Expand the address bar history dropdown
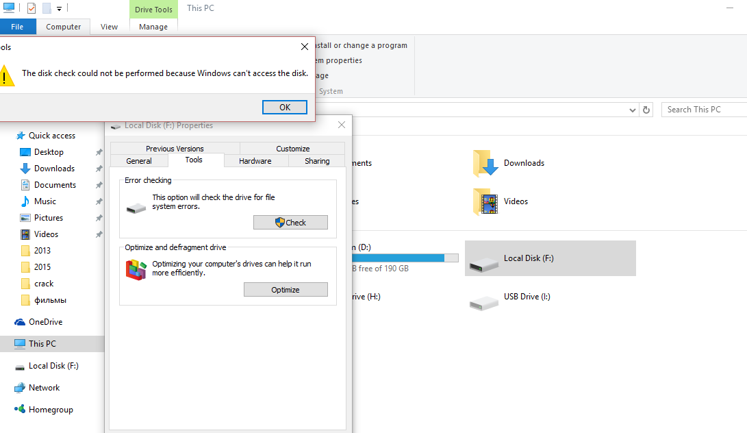 pyautogui.click(x=632, y=110)
